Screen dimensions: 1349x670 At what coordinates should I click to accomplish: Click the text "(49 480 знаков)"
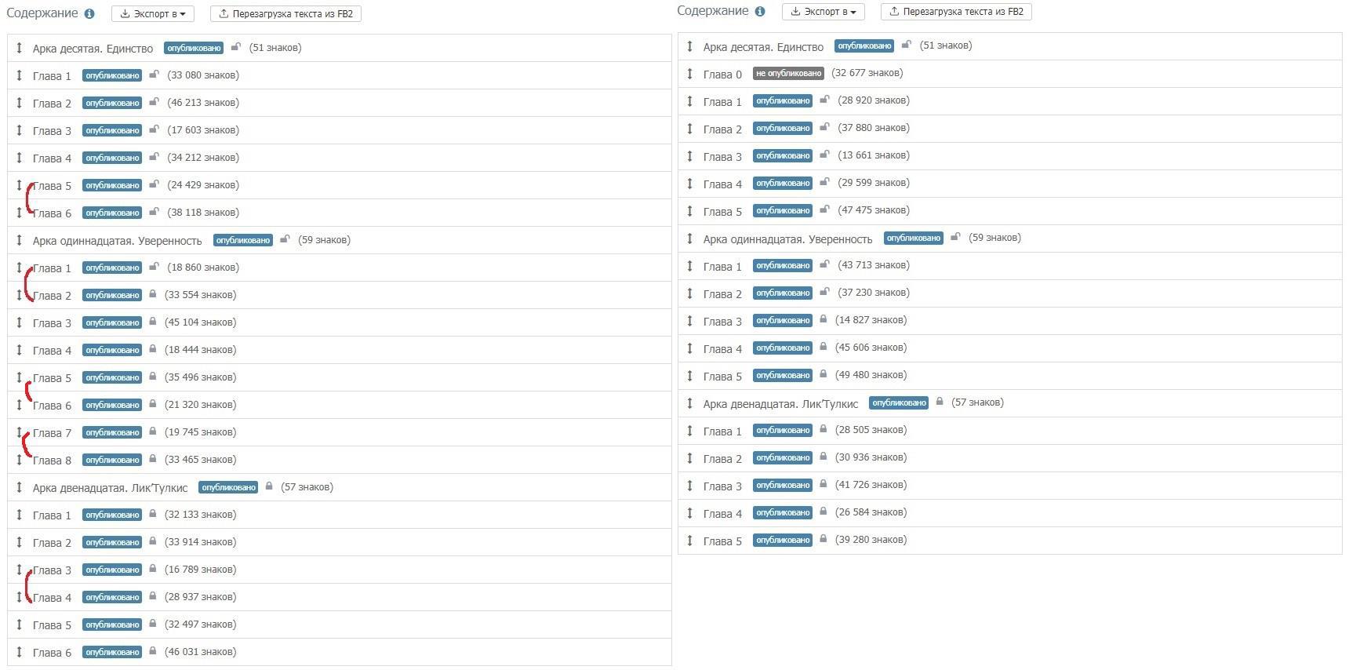click(871, 375)
